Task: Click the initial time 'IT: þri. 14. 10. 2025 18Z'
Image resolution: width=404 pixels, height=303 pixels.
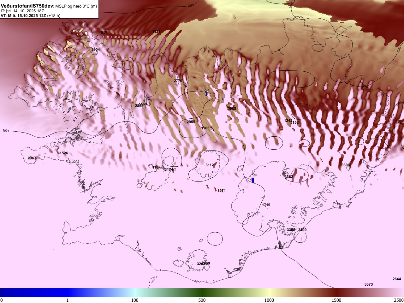Action: [23, 11]
